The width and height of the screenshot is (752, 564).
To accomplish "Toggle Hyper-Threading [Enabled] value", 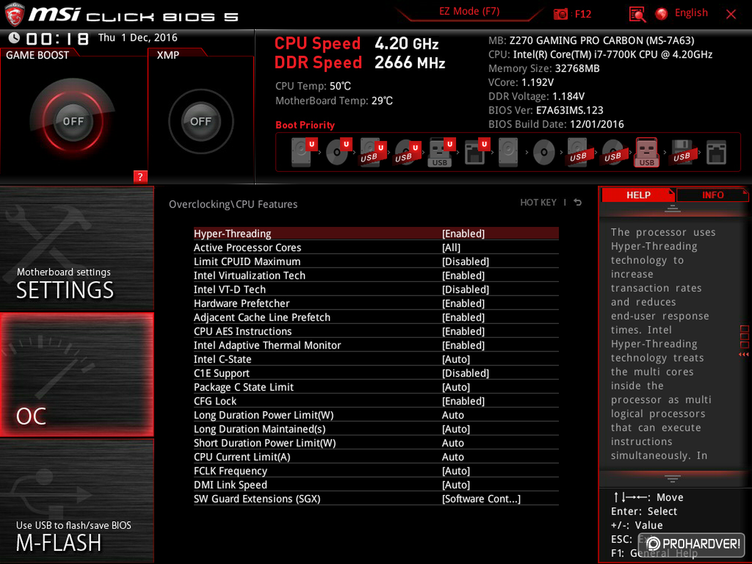I will point(463,234).
